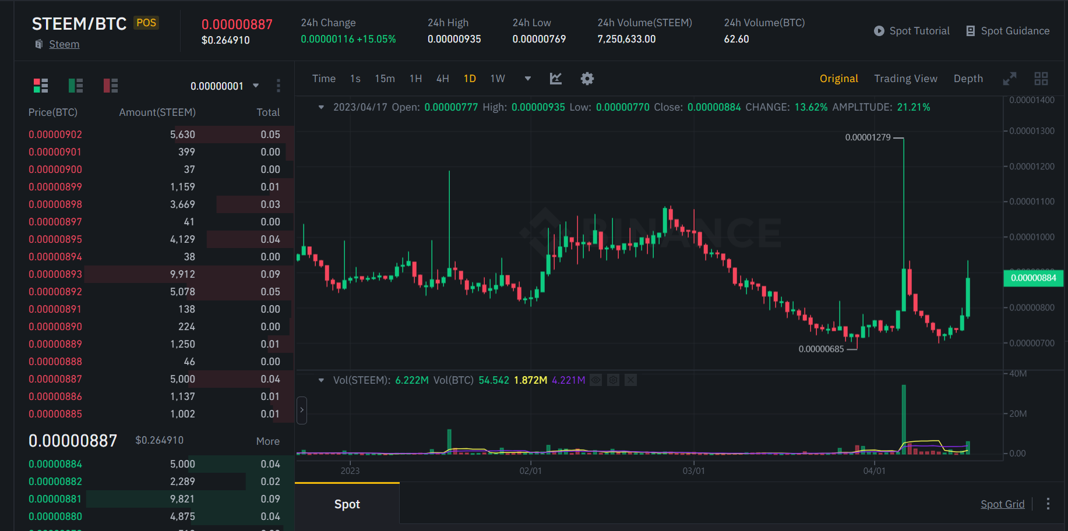The image size is (1068, 531).
Task: Select buy order at 0.00000880
Action: click(x=154, y=516)
